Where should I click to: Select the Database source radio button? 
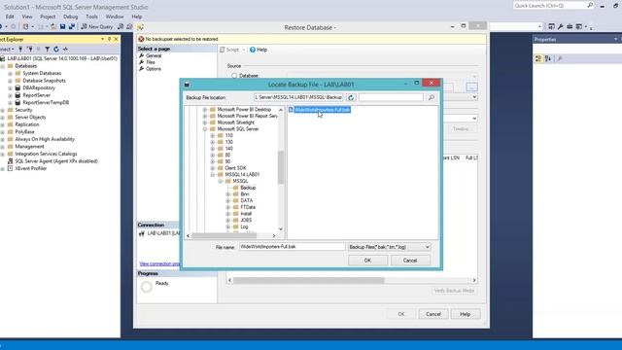coord(234,76)
